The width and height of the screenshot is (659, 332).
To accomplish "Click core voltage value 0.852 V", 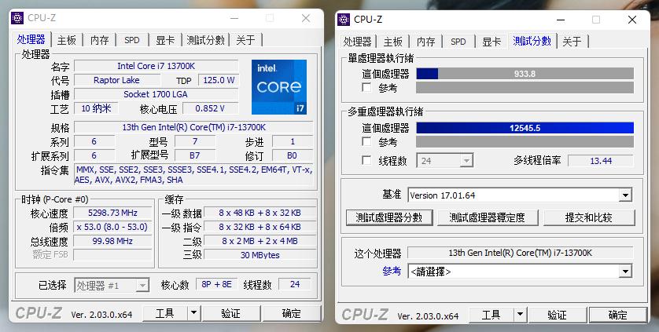I will [x=210, y=108].
